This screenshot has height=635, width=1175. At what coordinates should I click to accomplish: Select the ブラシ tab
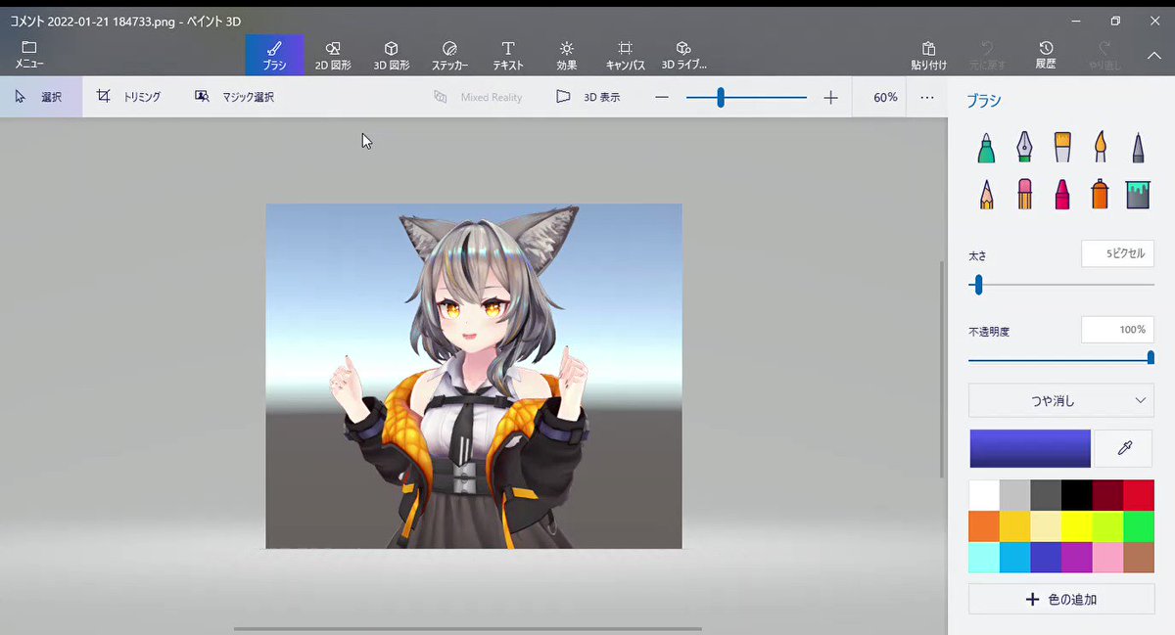pos(274,55)
